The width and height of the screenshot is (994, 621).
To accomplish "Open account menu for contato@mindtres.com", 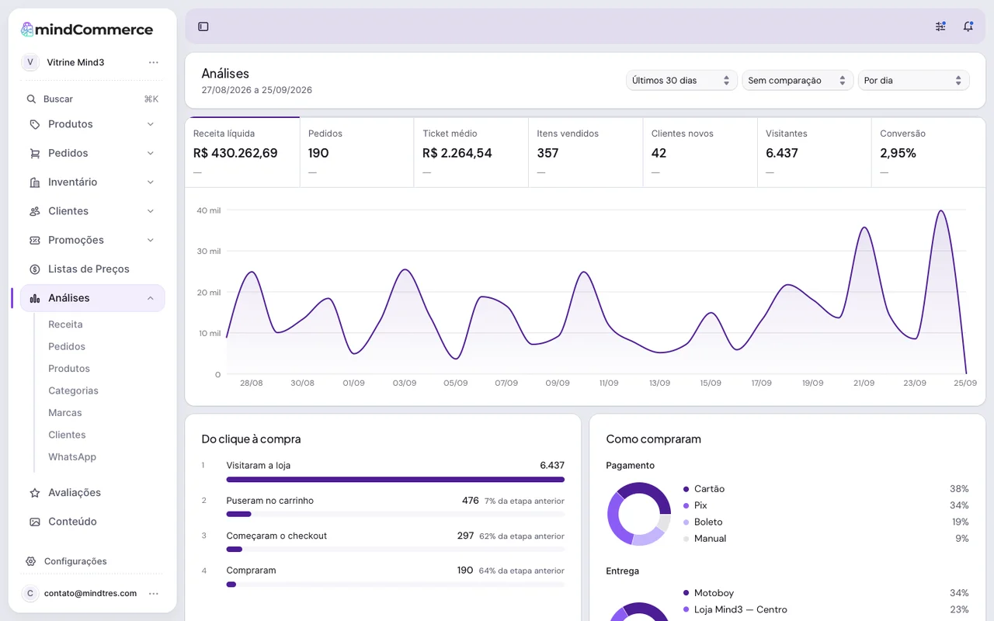I will point(154,594).
